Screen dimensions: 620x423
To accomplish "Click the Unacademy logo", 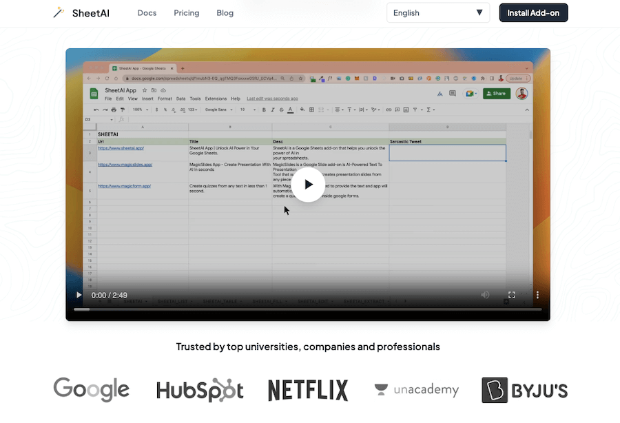I will [416, 390].
